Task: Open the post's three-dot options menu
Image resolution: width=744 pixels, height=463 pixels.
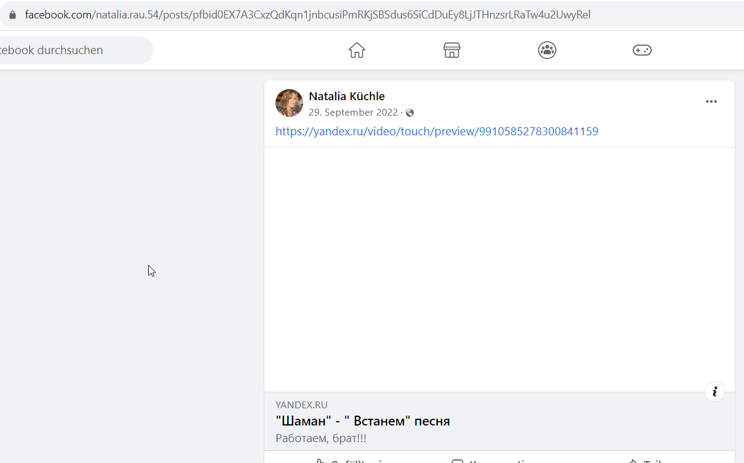Action: point(711,102)
